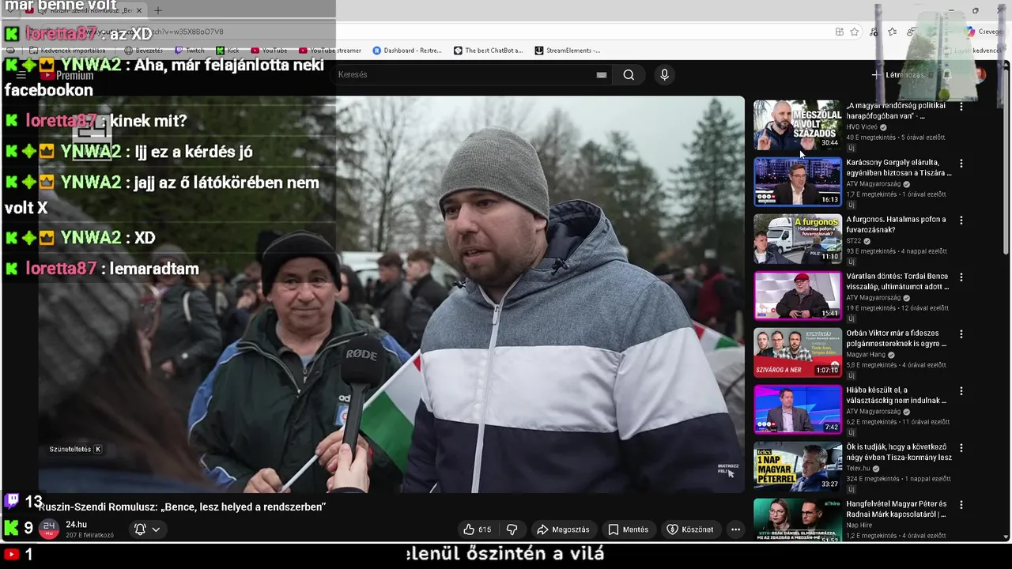Open the 33:27 Telex video thumbnail
This screenshot has height=569, width=1012.
pyautogui.click(x=798, y=466)
